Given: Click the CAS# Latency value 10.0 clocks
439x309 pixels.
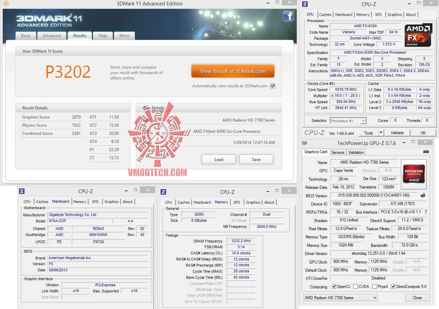Looking at the screenshot, I should 241,253.
